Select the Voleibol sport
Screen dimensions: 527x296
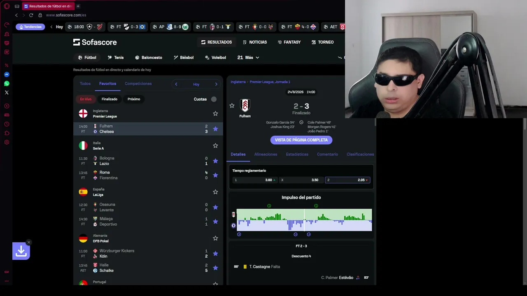tap(215, 58)
